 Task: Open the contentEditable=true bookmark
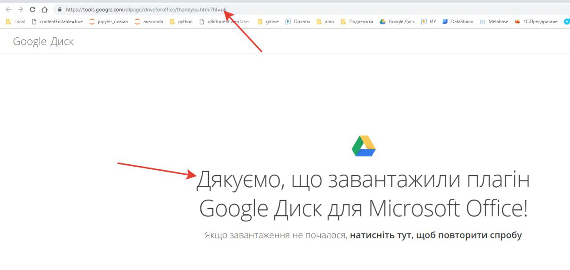(57, 21)
